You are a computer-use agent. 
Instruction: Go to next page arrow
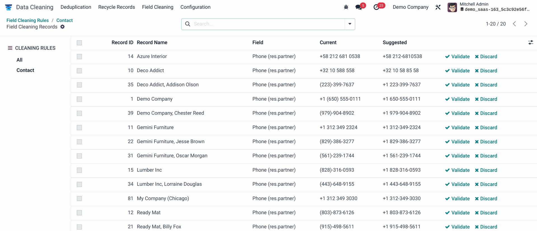pyautogui.click(x=526, y=24)
